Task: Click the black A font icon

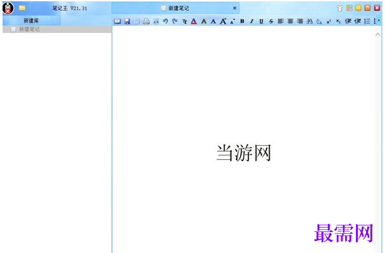Action: coord(204,22)
